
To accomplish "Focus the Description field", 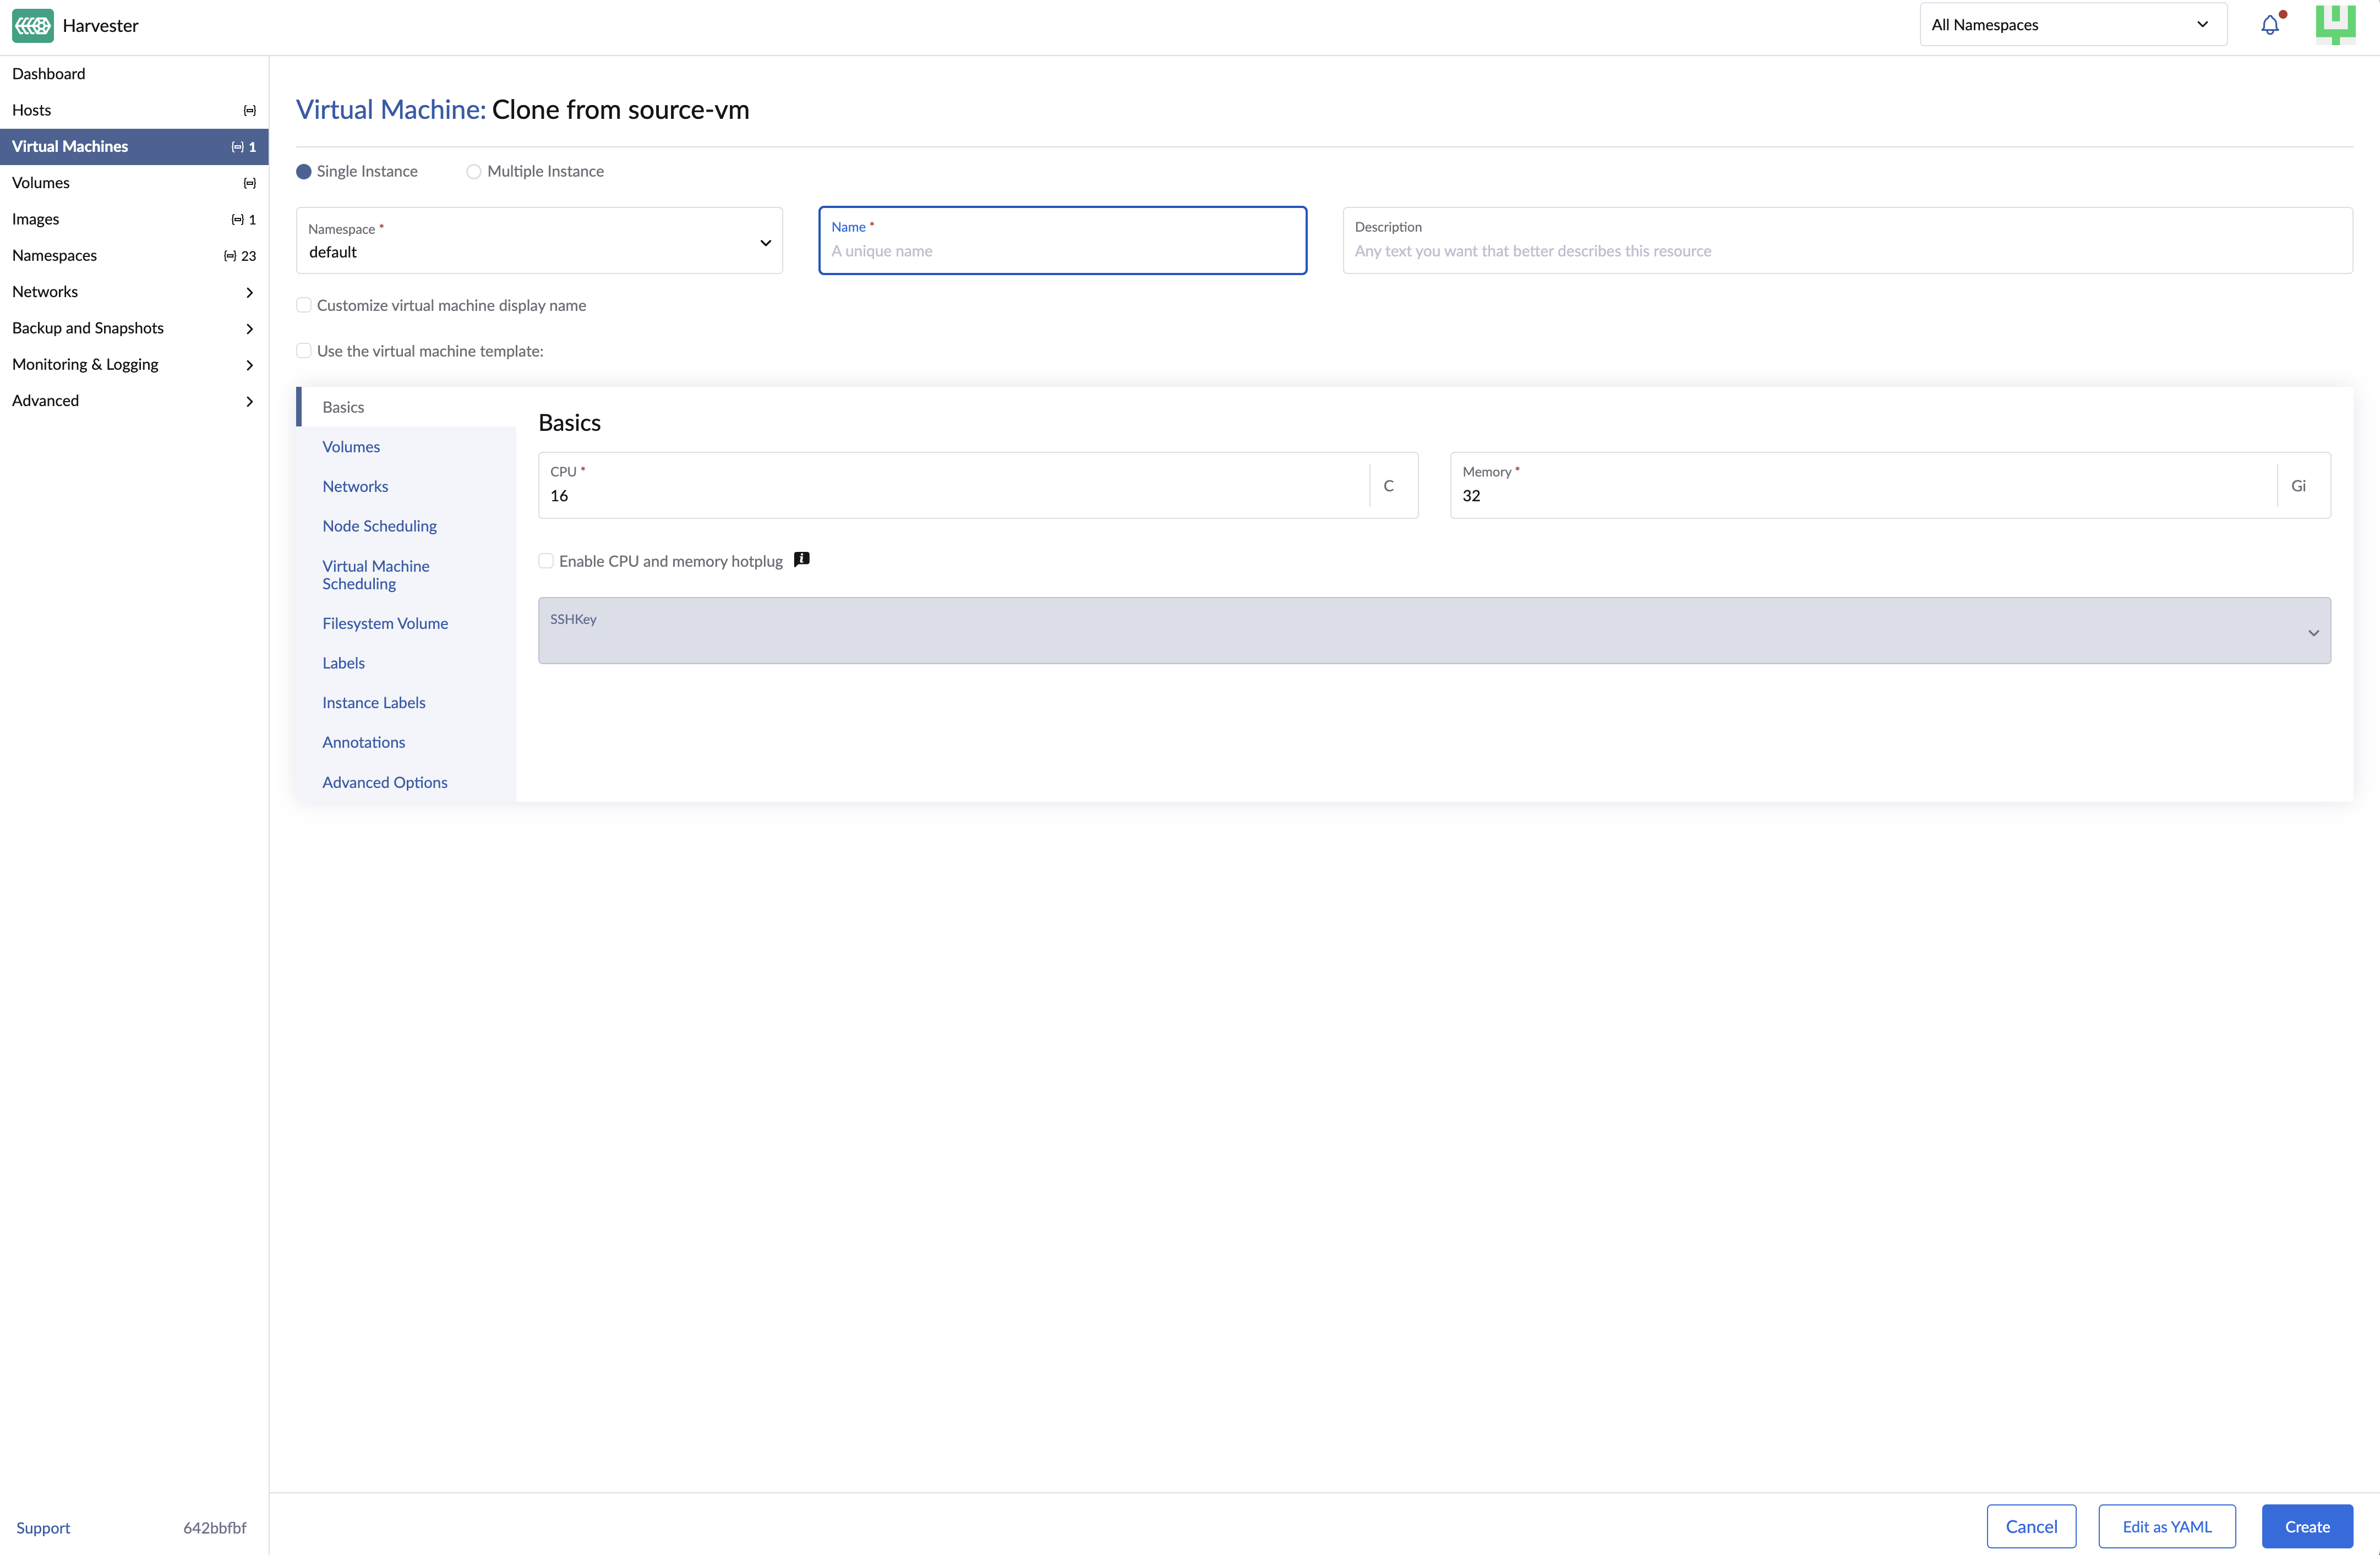I will pyautogui.click(x=1847, y=241).
